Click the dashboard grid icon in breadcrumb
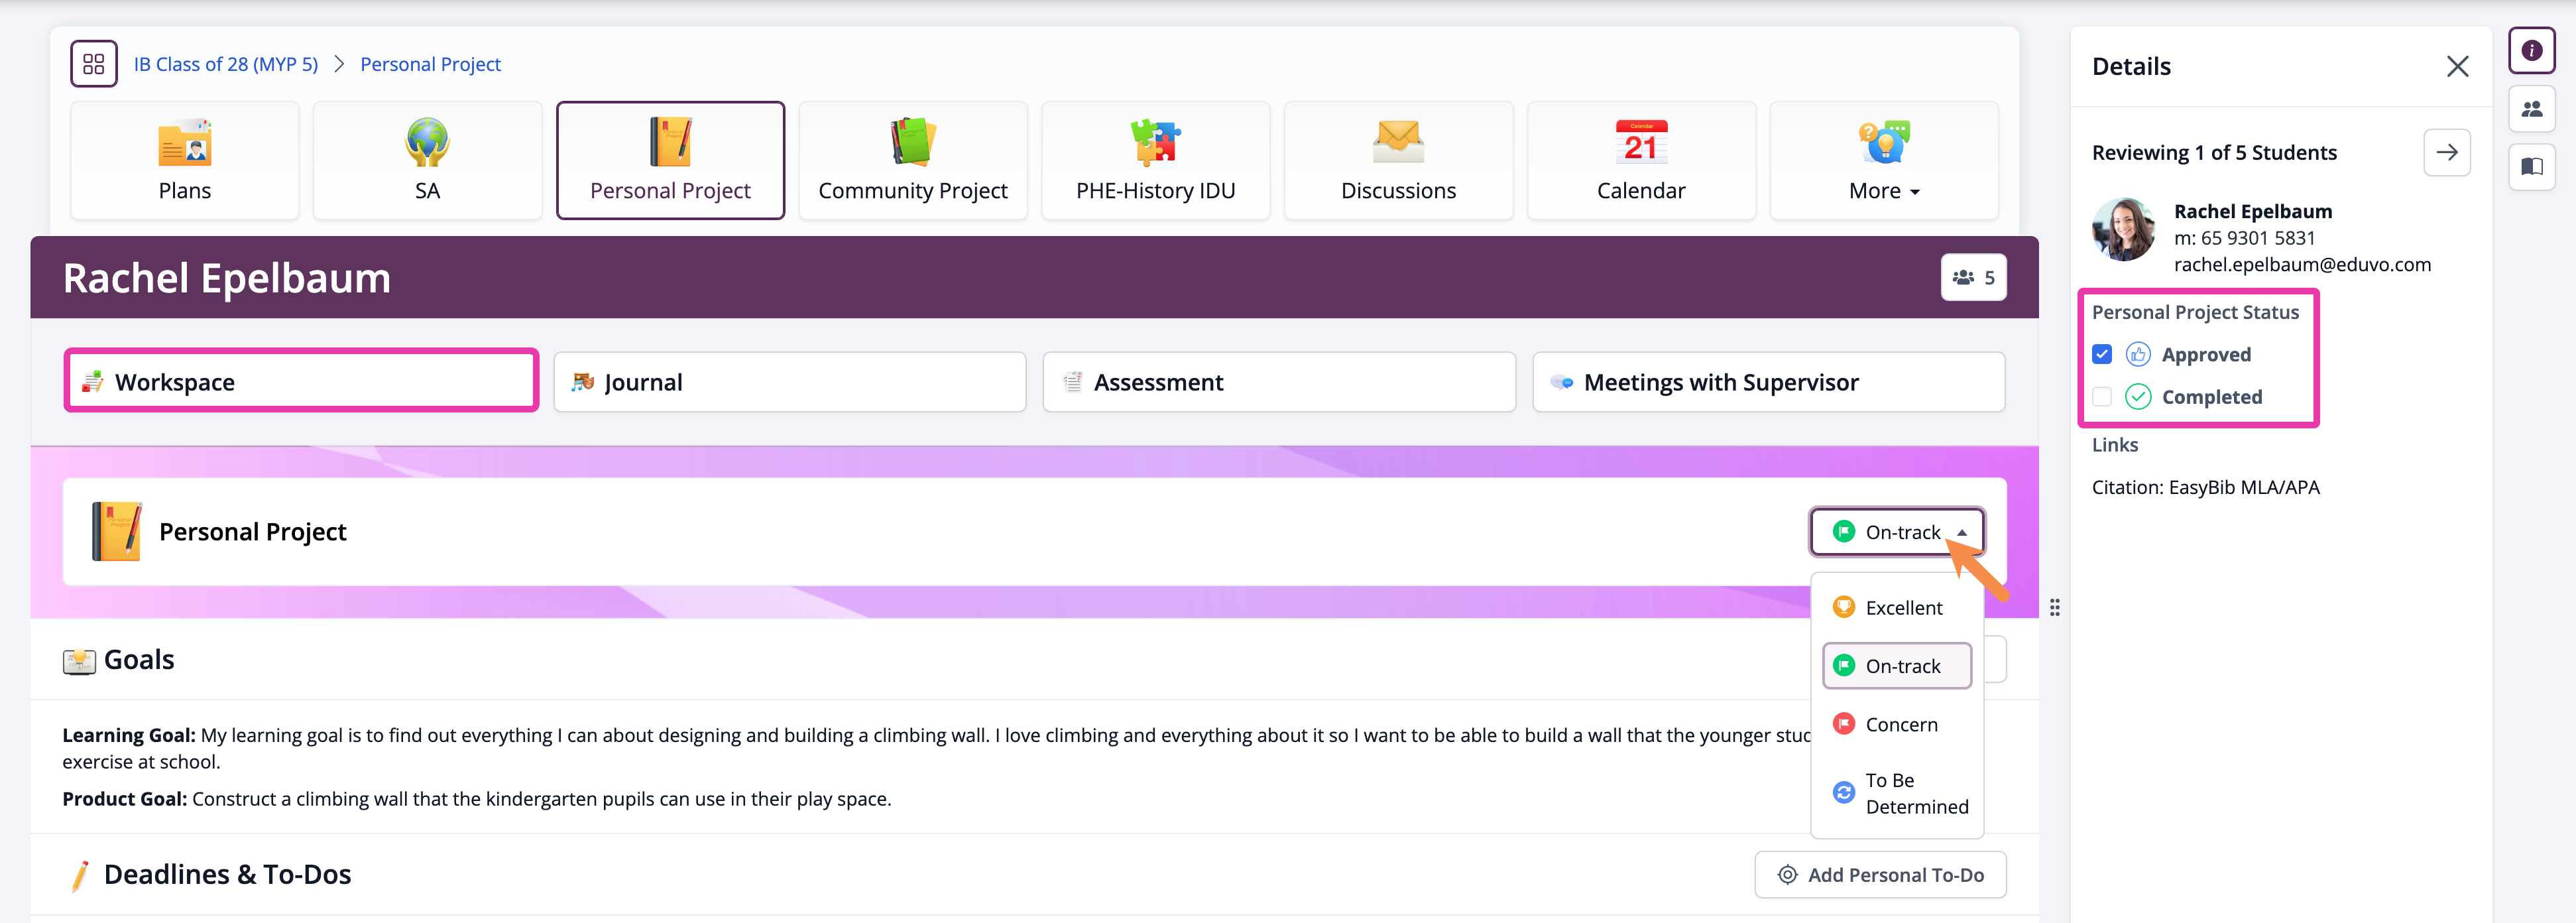The height and width of the screenshot is (923, 2576). 94,64
